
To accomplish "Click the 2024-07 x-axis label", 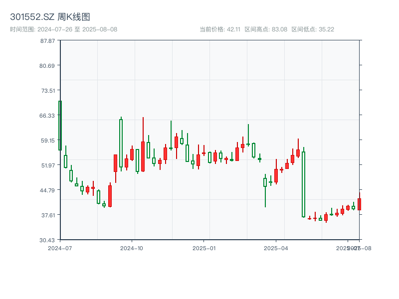I will [60, 248].
